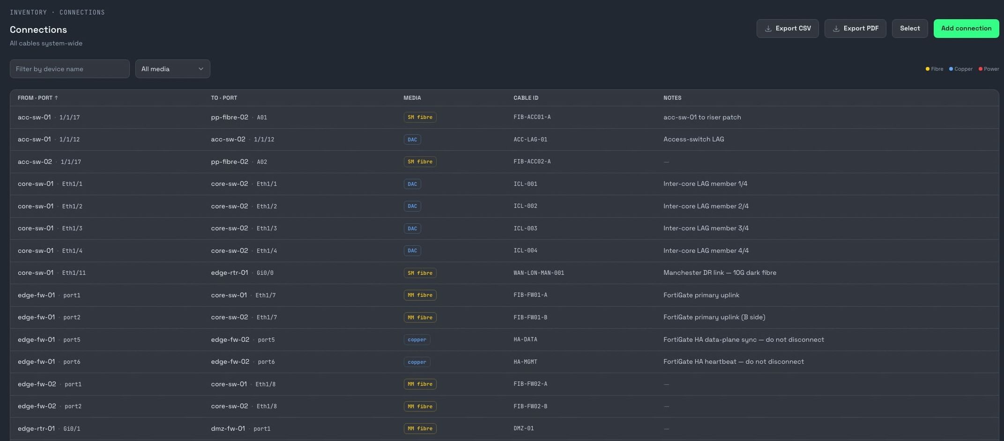The image size is (1004, 441).
Task: Open the All media dropdown
Action: click(x=173, y=69)
